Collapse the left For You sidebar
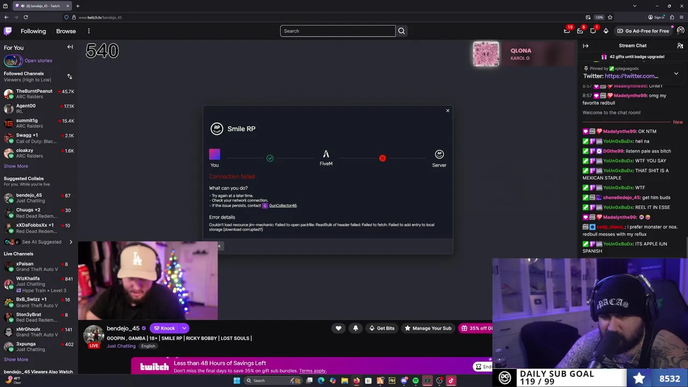688x387 pixels. [x=70, y=47]
